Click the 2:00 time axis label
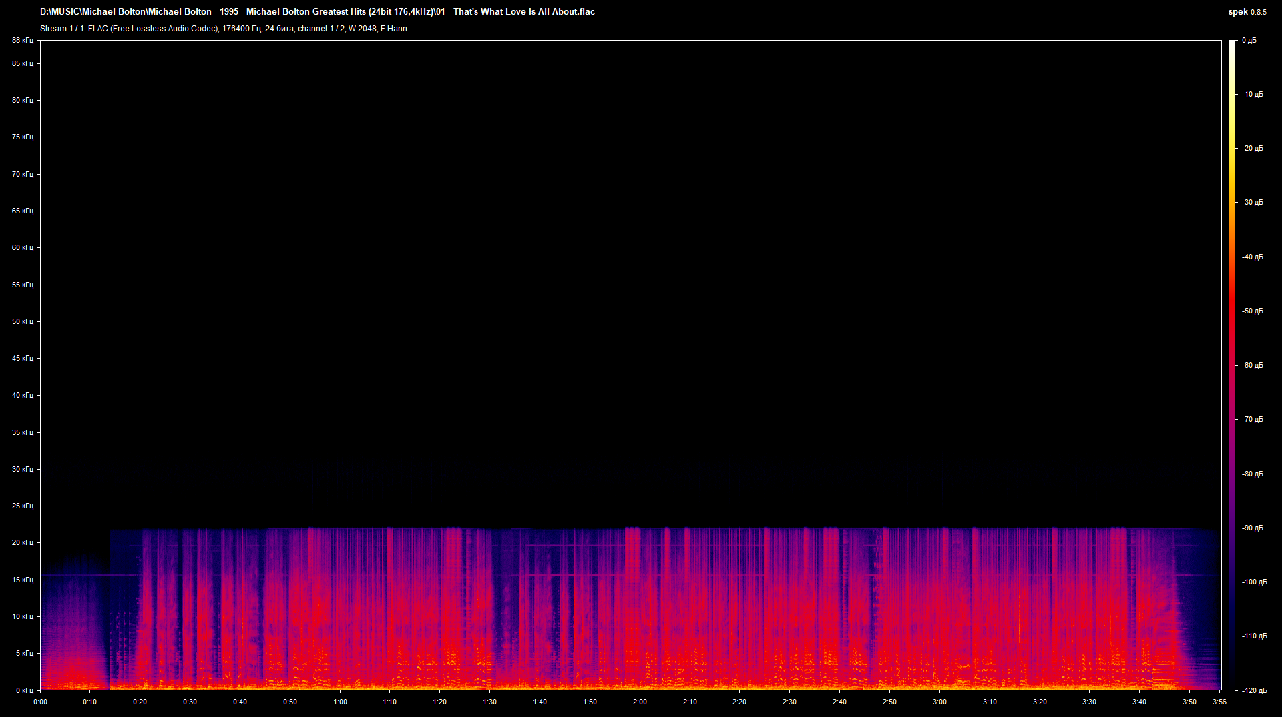This screenshot has width=1282, height=717. click(x=640, y=702)
